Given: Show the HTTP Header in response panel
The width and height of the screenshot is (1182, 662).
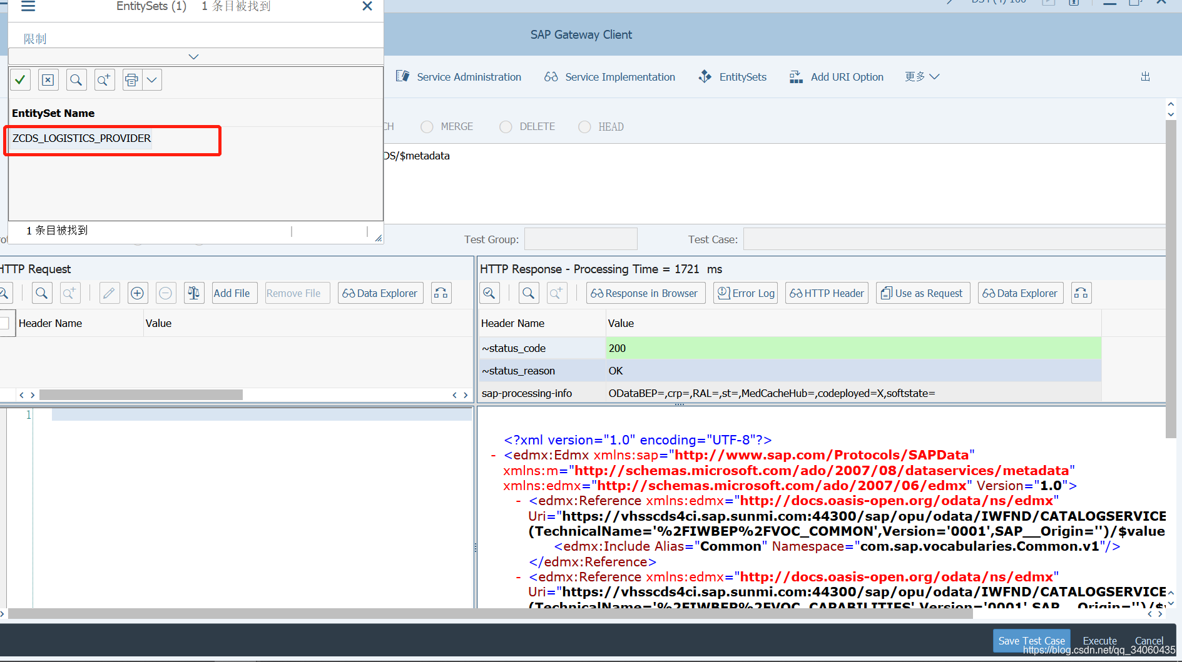Looking at the screenshot, I should (827, 293).
